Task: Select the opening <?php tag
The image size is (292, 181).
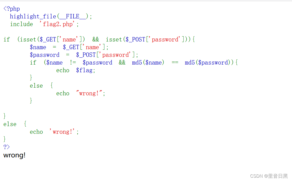Action: click(11, 9)
